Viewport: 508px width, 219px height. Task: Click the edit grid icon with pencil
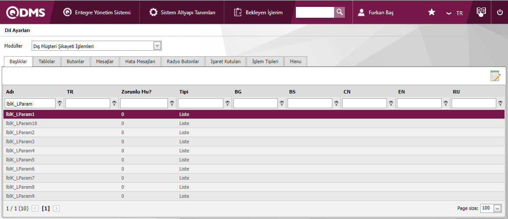click(495, 76)
